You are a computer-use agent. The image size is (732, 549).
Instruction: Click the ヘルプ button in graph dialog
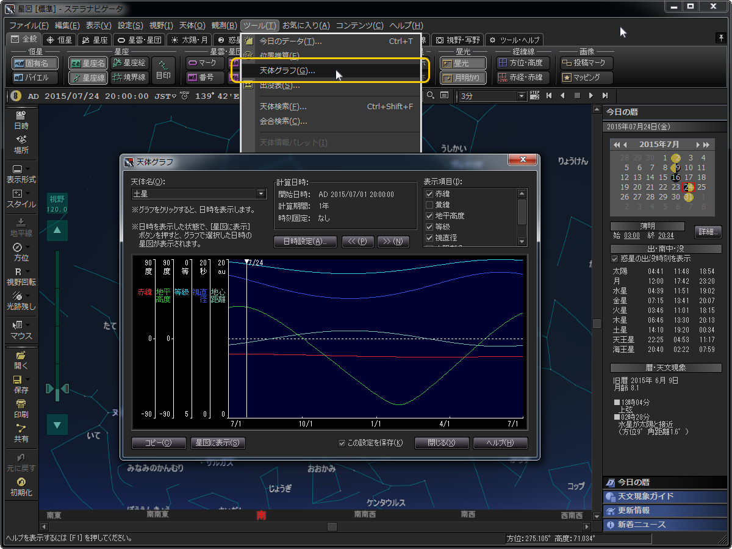point(500,443)
